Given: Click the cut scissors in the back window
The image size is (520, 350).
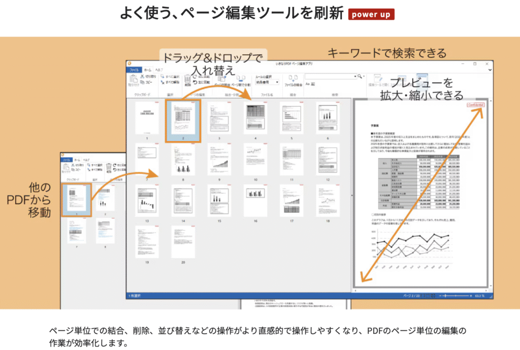Looking at the screenshot, I should point(73,165).
